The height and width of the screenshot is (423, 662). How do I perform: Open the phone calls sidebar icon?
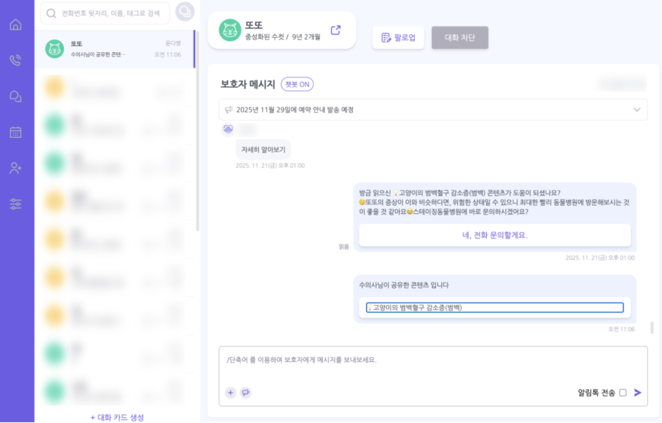[x=16, y=60]
